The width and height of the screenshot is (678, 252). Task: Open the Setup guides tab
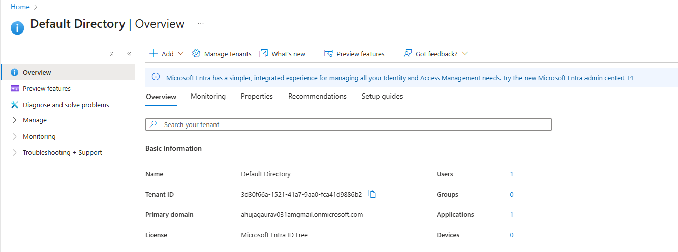point(382,96)
